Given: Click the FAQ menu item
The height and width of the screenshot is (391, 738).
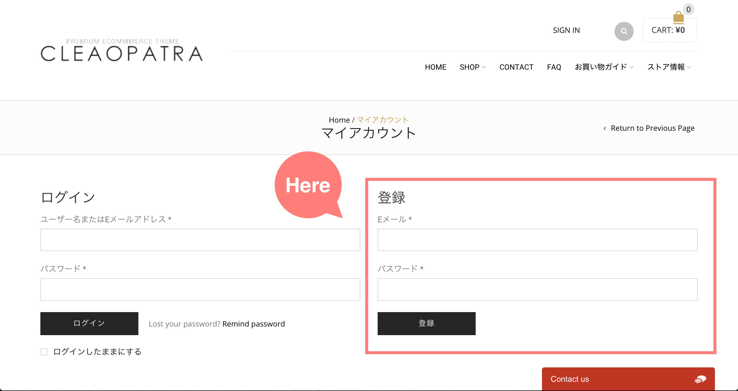Looking at the screenshot, I should point(554,67).
